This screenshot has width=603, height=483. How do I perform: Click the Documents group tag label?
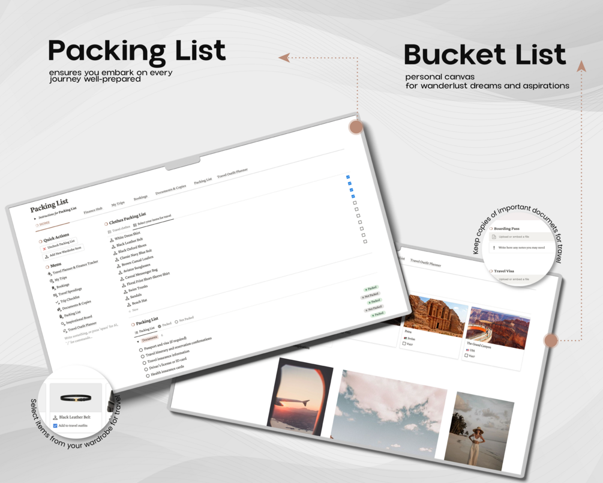(149, 339)
